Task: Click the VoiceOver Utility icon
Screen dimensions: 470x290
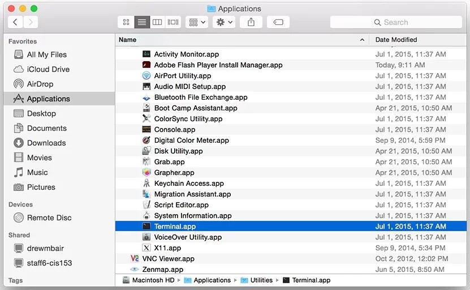Action: pos(146,237)
